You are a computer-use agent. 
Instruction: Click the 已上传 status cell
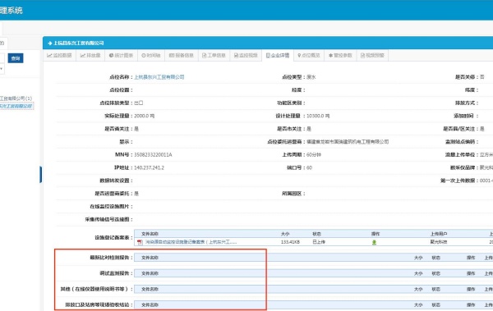click(x=319, y=242)
